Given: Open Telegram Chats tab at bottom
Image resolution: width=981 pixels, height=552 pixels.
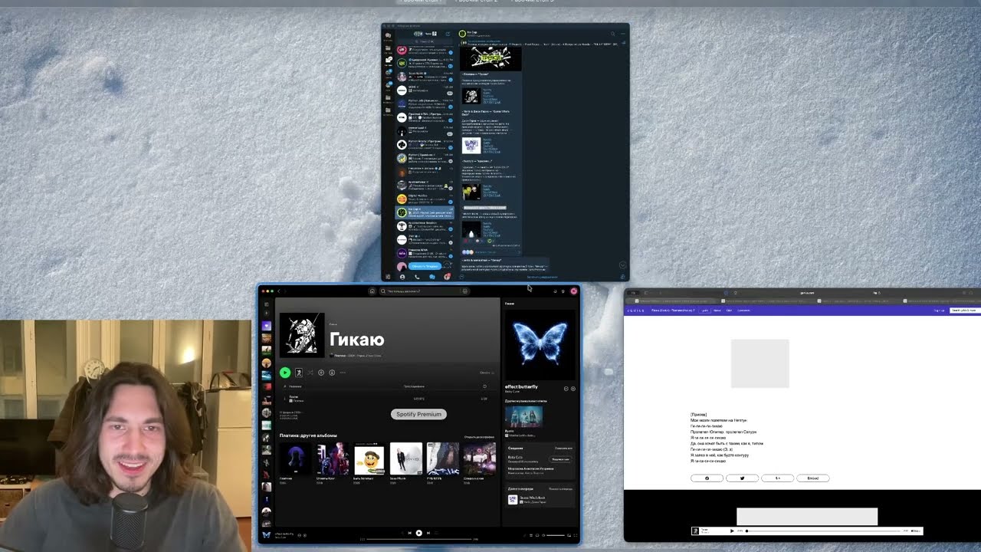Looking at the screenshot, I should [432, 277].
